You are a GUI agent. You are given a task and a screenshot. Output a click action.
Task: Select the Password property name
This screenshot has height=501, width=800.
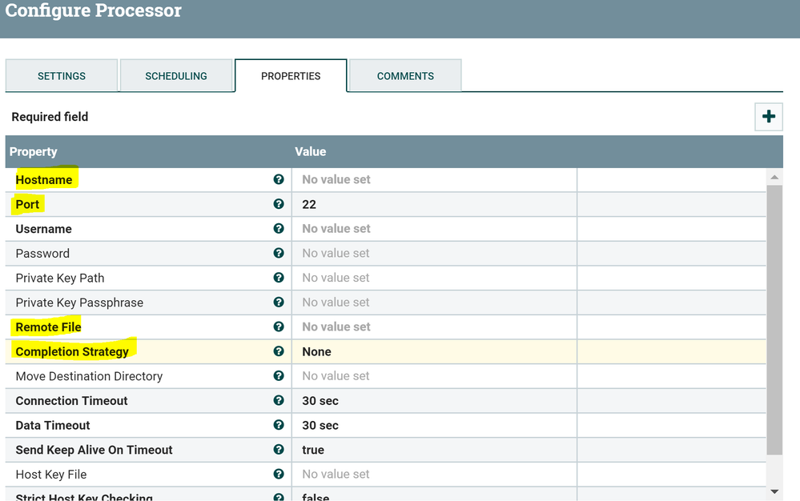coord(42,254)
